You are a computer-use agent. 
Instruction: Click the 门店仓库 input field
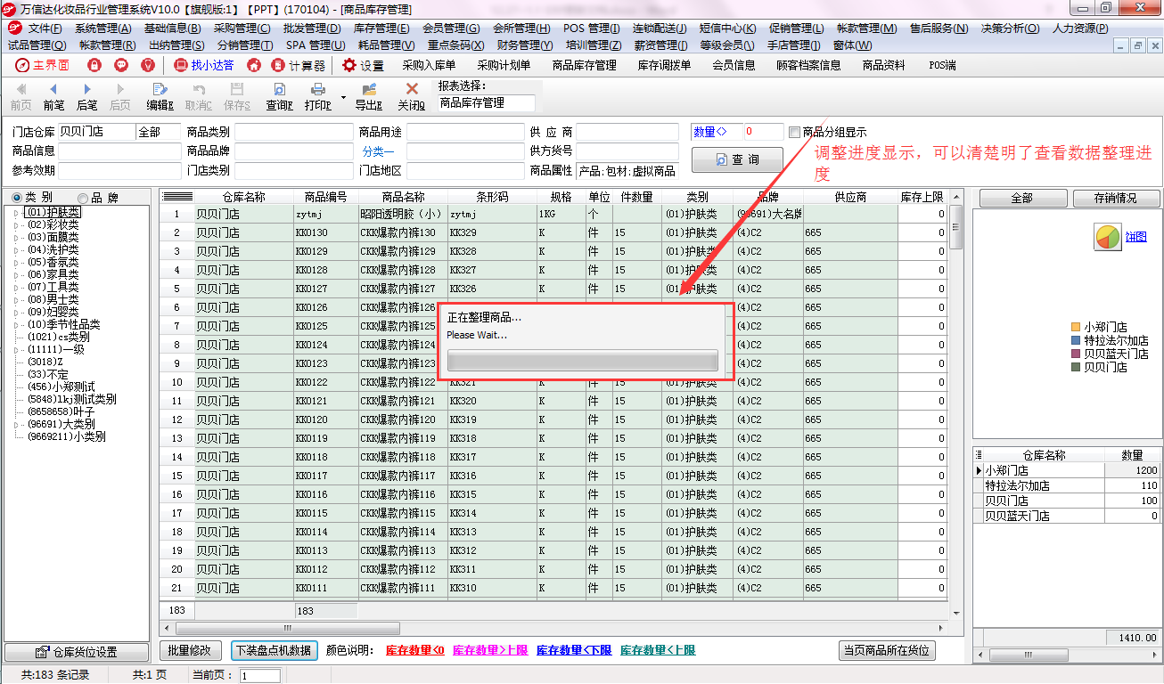(96, 132)
